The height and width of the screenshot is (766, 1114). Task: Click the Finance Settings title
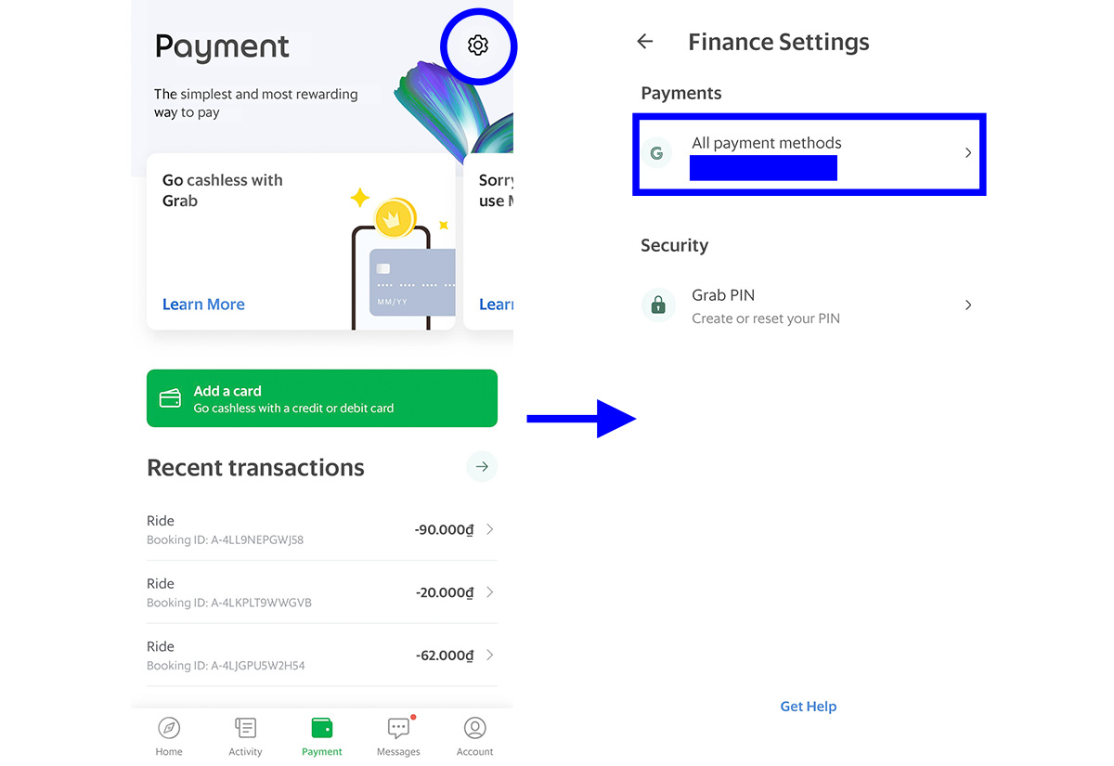pyautogui.click(x=779, y=42)
